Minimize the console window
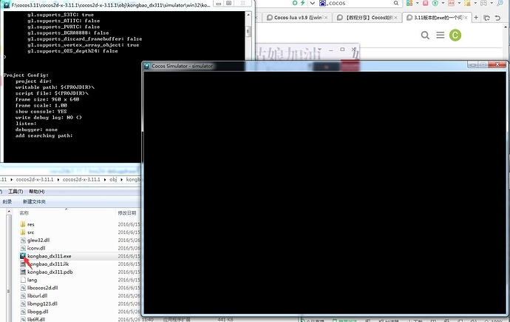 pyautogui.click(x=219, y=4)
